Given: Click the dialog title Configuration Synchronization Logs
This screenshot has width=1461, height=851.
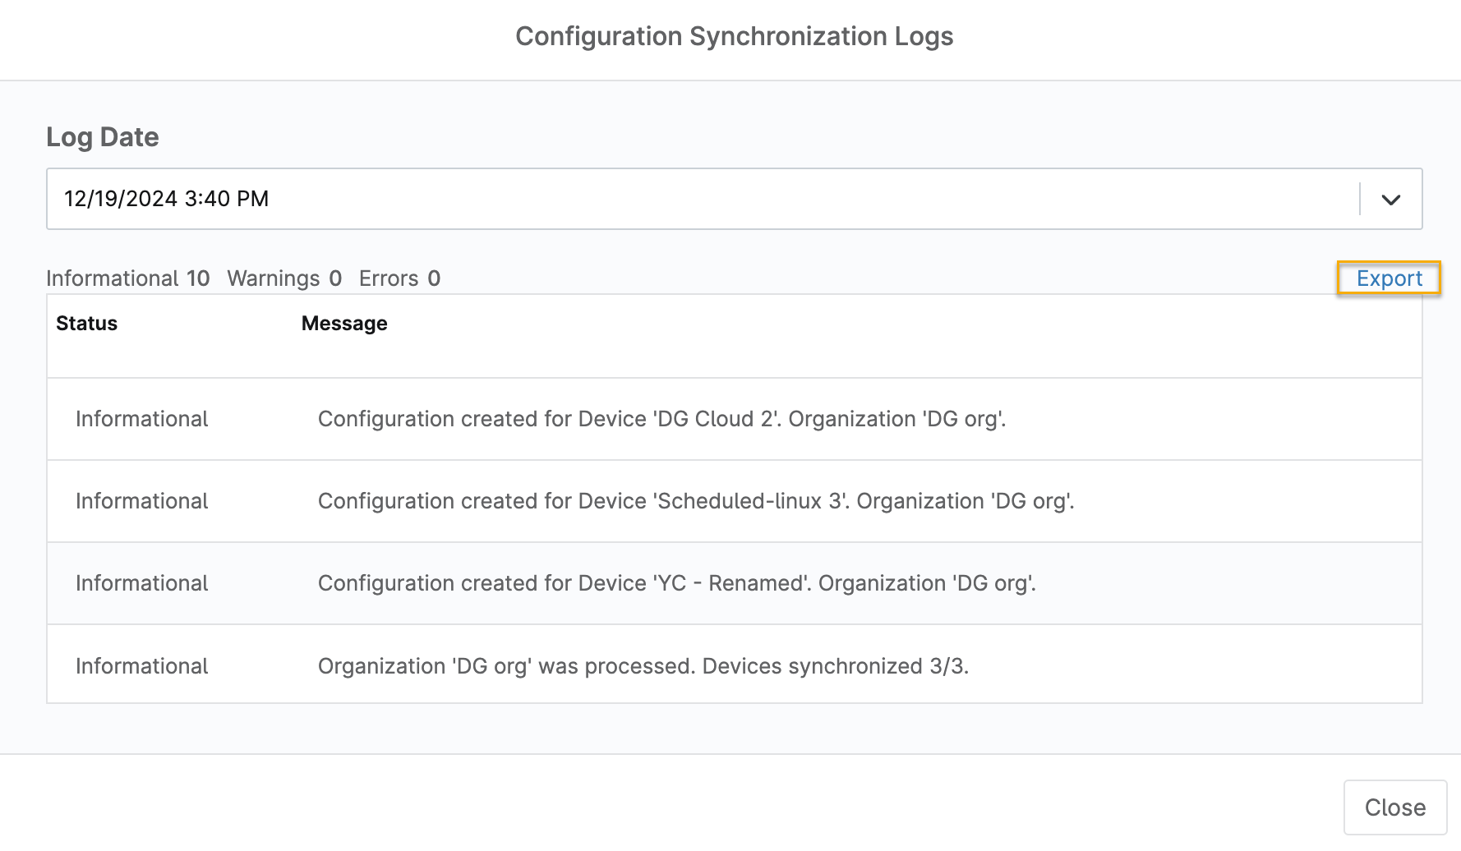Looking at the screenshot, I should (x=734, y=36).
